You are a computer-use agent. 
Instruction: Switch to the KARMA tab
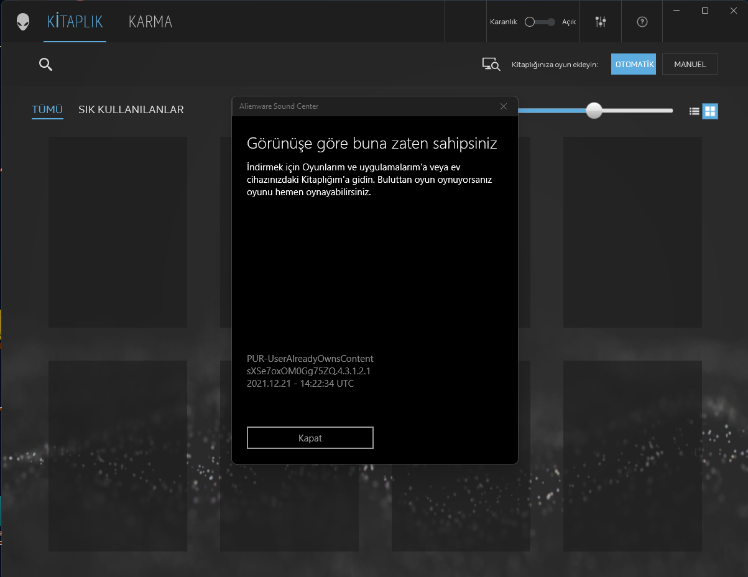[x=150, y=22]
